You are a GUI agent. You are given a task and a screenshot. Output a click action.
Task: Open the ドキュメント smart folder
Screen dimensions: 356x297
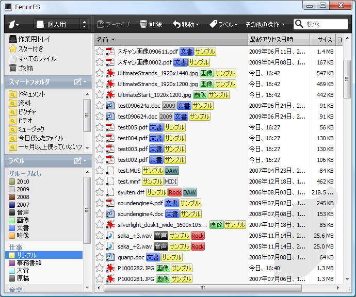point(27,94)
